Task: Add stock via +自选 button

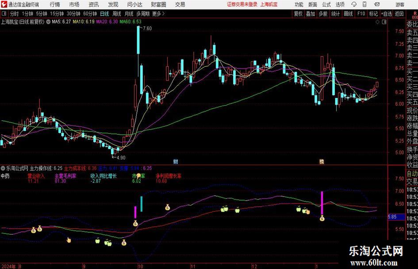Action: [386, 14]
